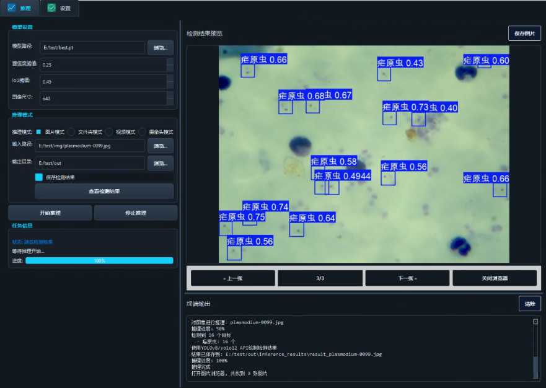Click the chart icon on the 推理 tab

pos(12,7)
